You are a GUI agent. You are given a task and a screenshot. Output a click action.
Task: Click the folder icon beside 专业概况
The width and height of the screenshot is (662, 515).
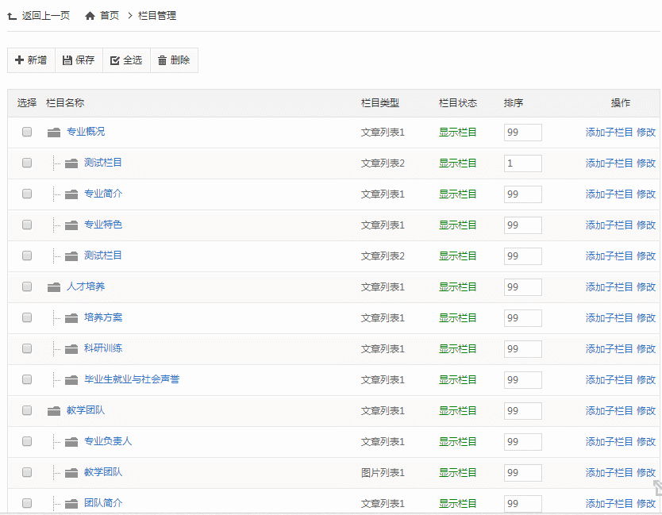coord(54,133)
